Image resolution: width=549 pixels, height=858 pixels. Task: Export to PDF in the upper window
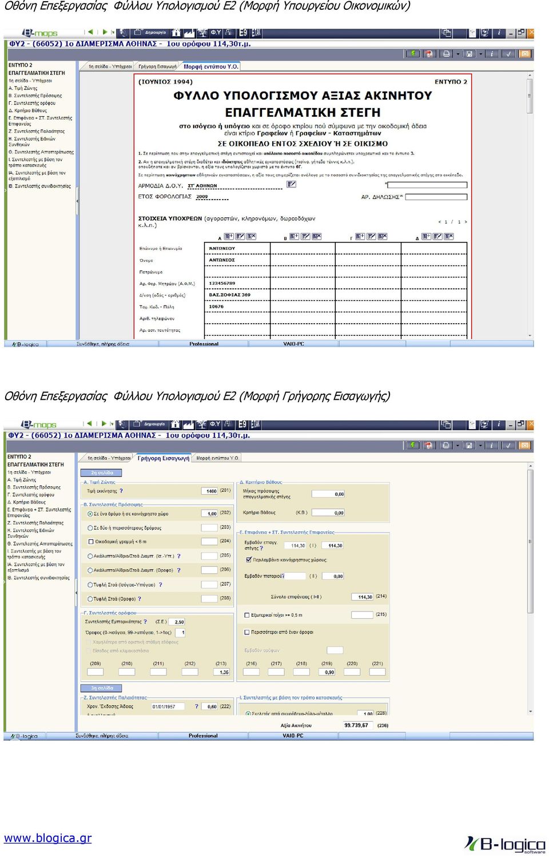pos(428,54)
